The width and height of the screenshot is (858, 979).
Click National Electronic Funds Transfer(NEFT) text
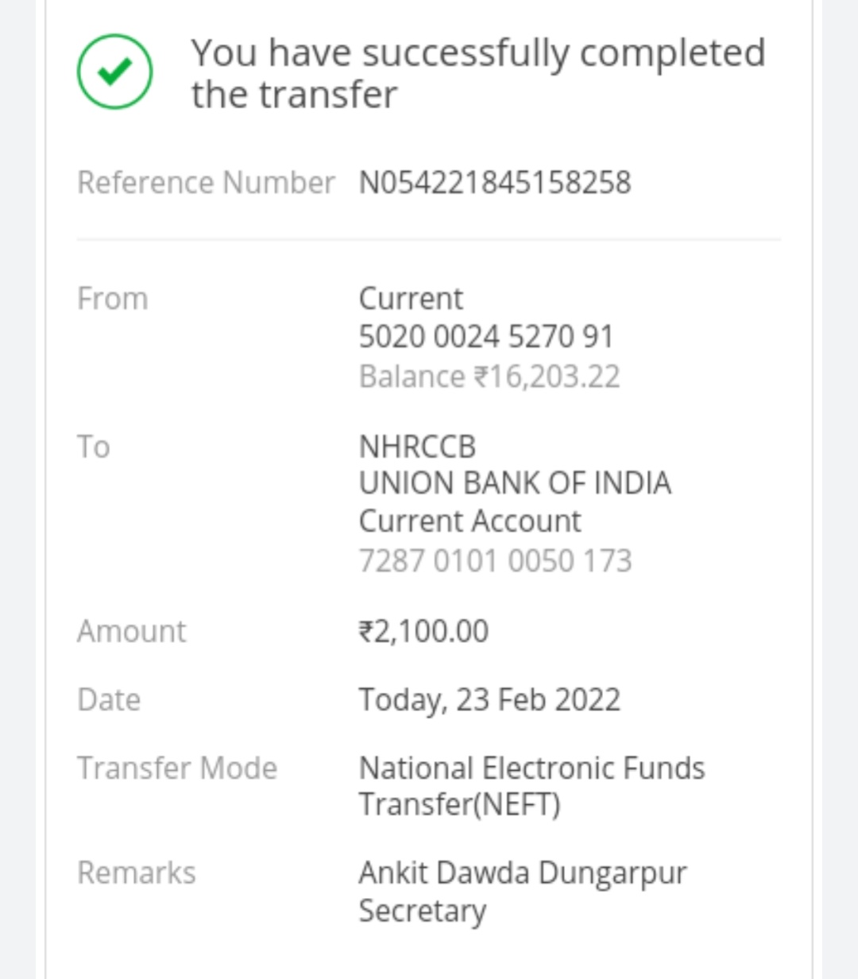[531, 786]
